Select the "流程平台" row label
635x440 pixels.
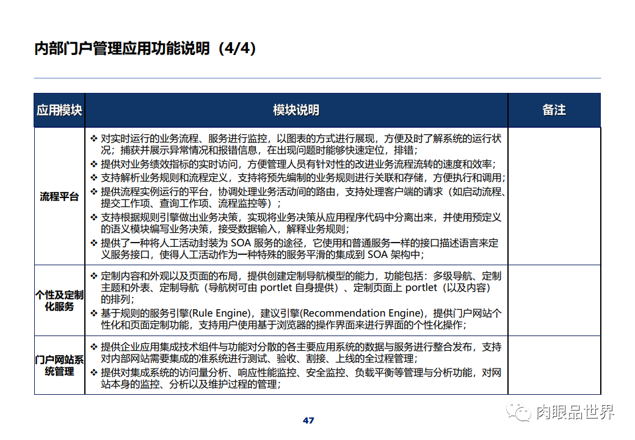(x=59, y=196)
